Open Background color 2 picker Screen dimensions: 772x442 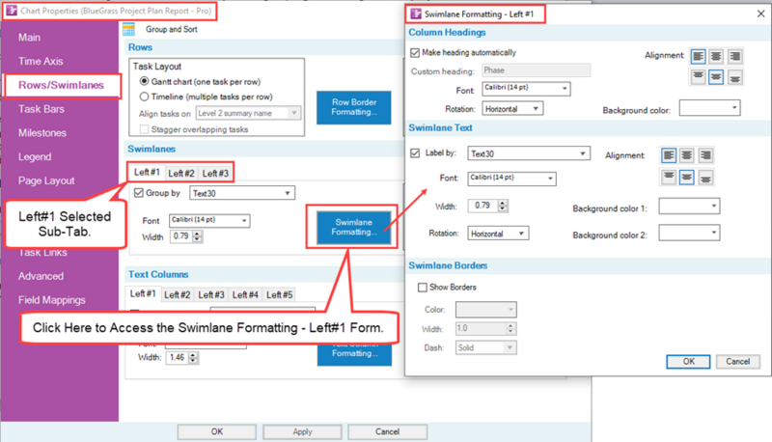coord(689,233)
